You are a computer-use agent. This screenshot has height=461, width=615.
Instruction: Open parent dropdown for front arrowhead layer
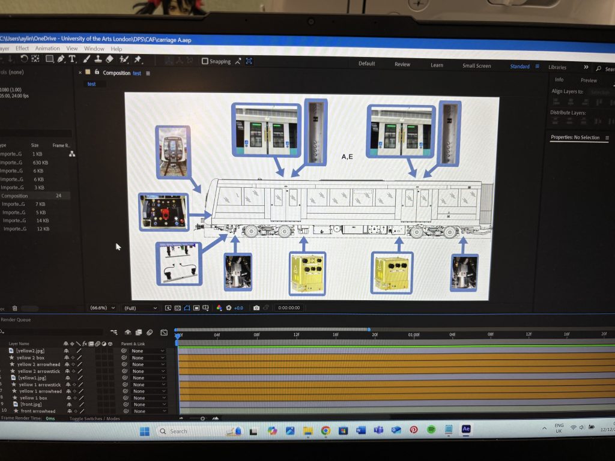pyautogui.click(x=150, y=411)
